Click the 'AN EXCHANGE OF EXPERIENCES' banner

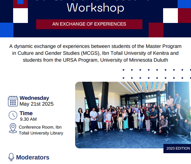pos(89,24)
